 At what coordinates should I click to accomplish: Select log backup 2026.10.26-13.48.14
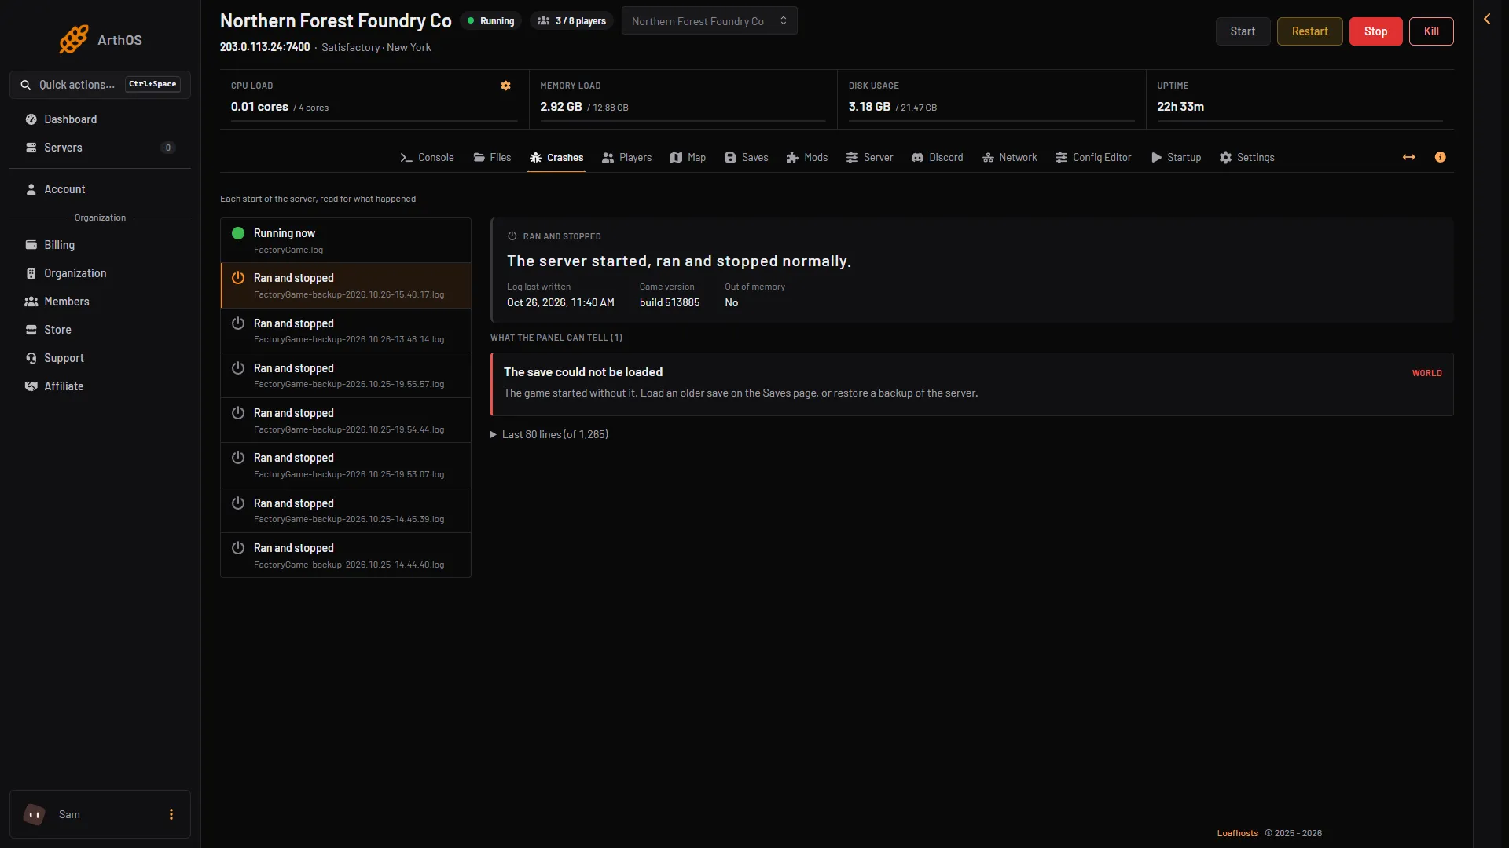[x=346, y=331]
